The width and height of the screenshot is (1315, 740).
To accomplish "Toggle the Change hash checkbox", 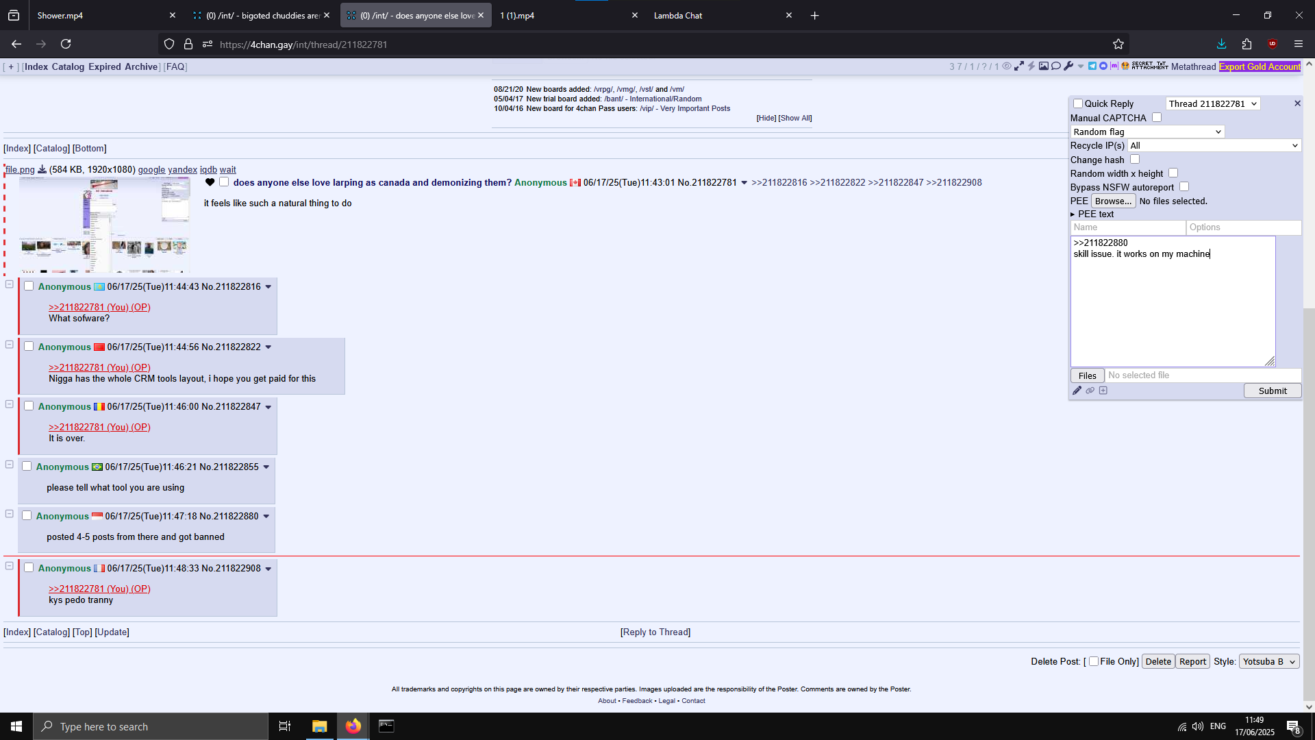I will coord(1135,160).
